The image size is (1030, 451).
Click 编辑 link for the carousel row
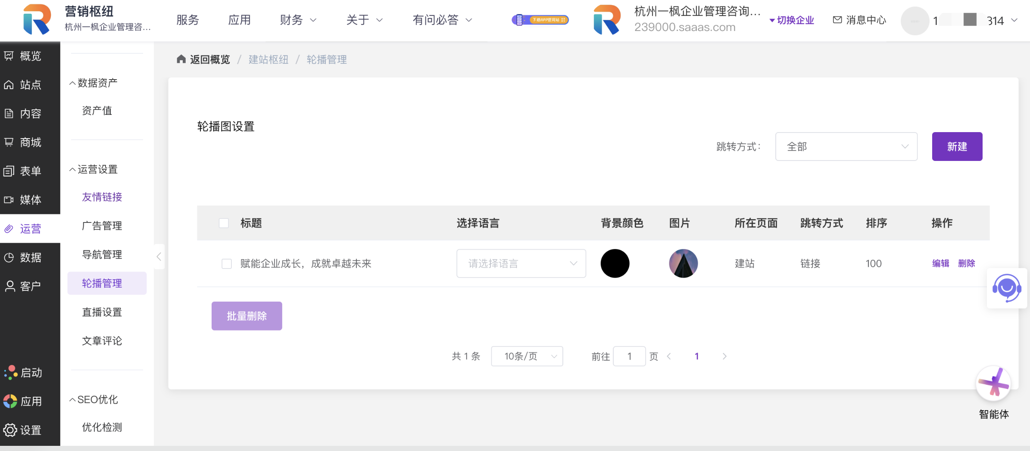pyautogui.click(x=940, y=263)
